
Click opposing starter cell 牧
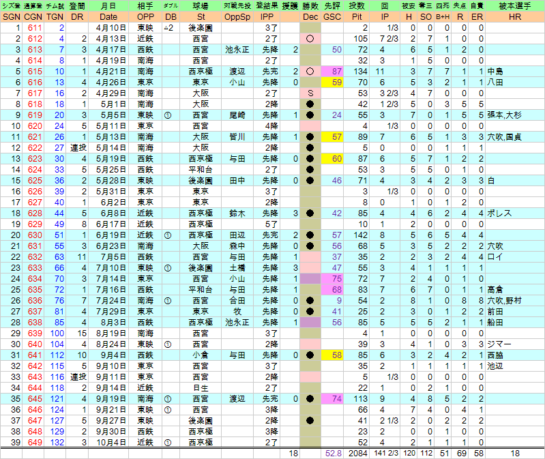[x=237, y=312]
